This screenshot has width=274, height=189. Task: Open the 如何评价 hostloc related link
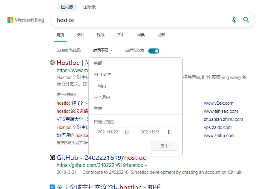tap(72, 135)
